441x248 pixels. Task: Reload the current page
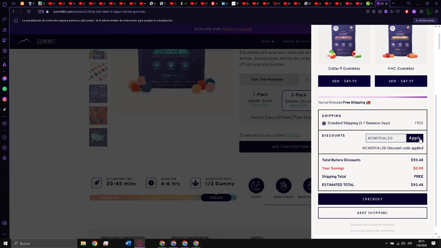click(29, 11)
